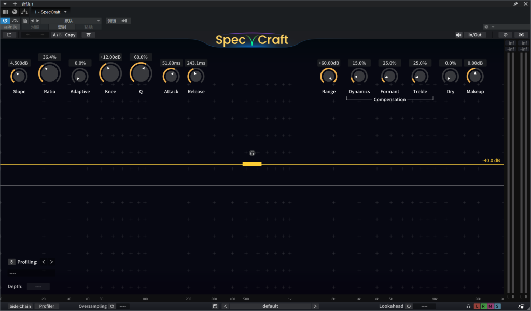Click the yellow threshold handle
The height and width of the screenshot is (311, 531).
click(252, 164)
